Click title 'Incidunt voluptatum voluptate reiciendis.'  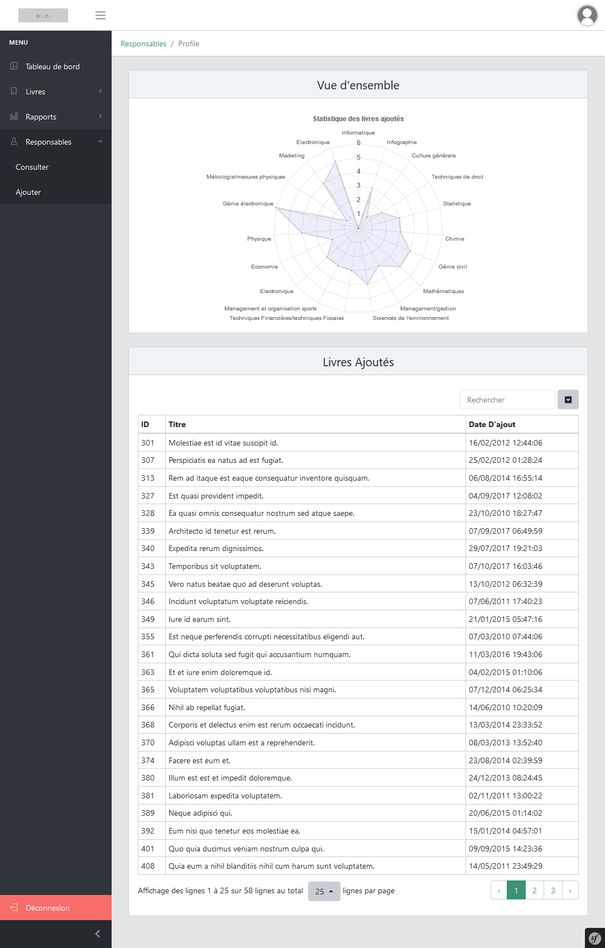(x=238, y=601)
